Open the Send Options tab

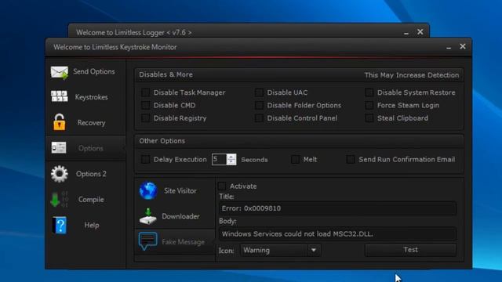click(85, 71)
